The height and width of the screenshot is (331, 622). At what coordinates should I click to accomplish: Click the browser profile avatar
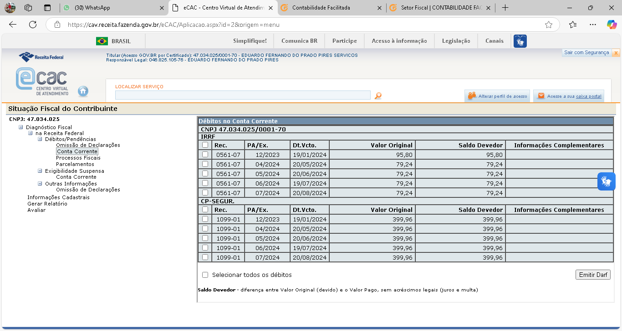(x=10, y=8)
